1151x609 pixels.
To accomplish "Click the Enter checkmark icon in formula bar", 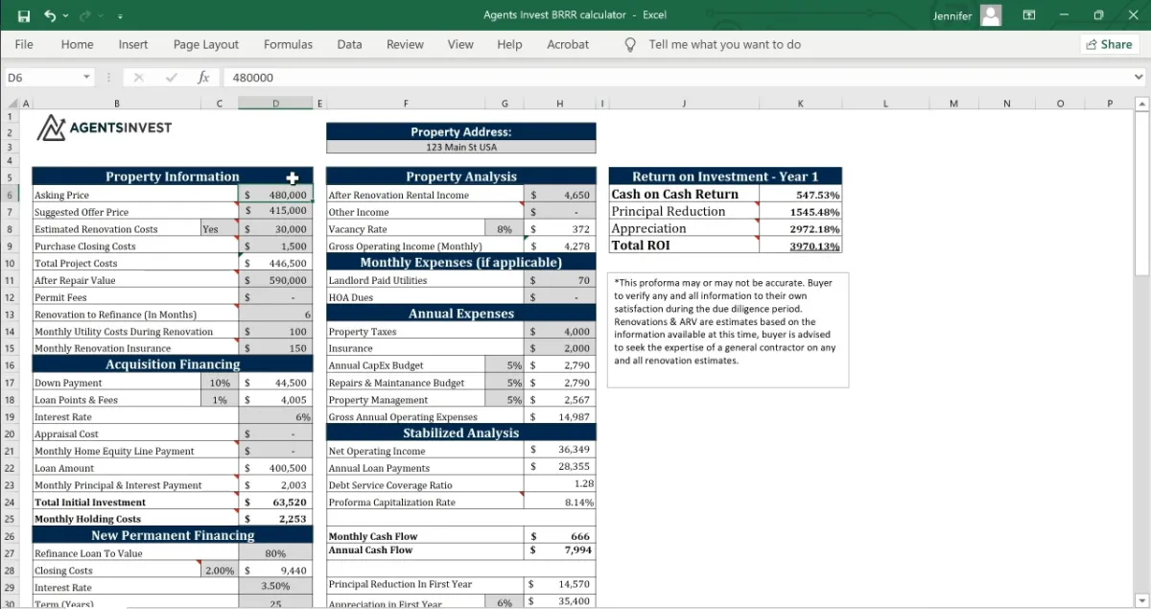I will coord(171,78).
